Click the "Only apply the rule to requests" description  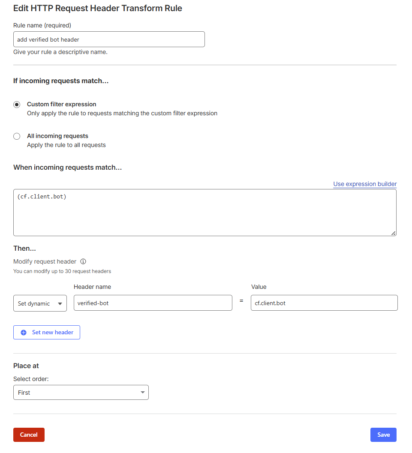[122, 114]
